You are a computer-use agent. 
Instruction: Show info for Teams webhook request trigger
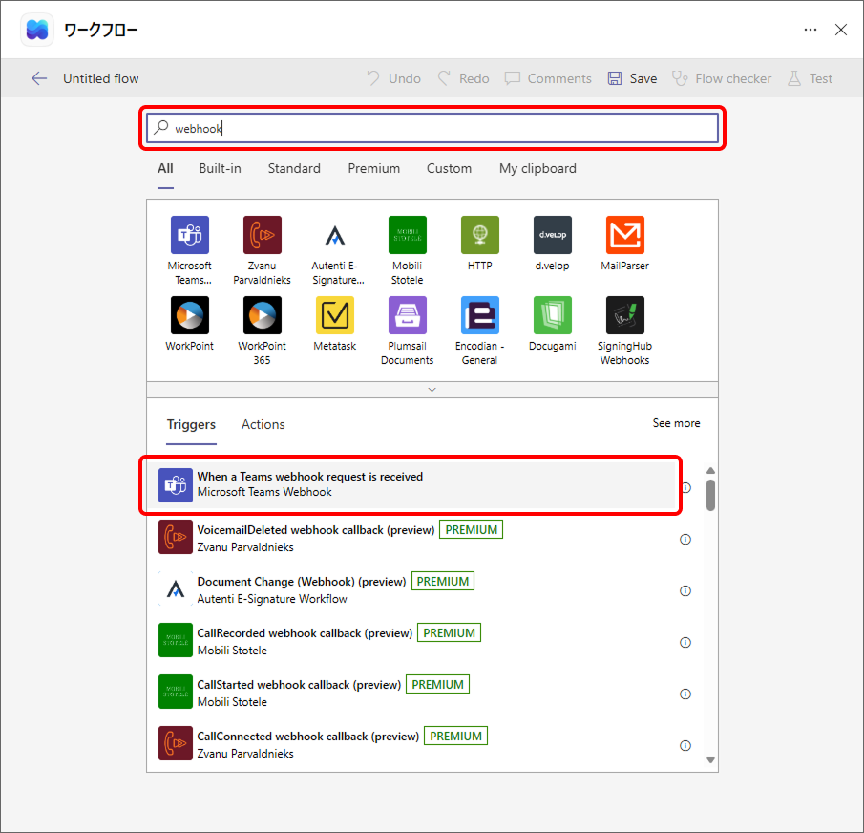686,487
